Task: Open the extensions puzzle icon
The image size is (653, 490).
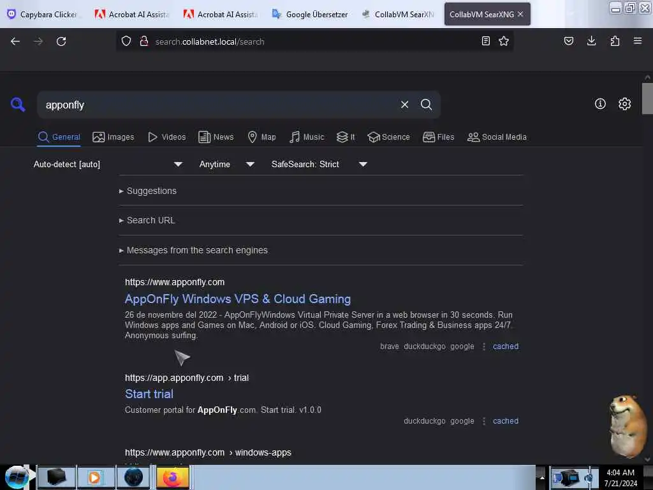Action: pos(615,41)
